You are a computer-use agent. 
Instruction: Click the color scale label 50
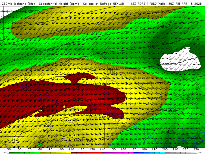(x=9, y=149)
